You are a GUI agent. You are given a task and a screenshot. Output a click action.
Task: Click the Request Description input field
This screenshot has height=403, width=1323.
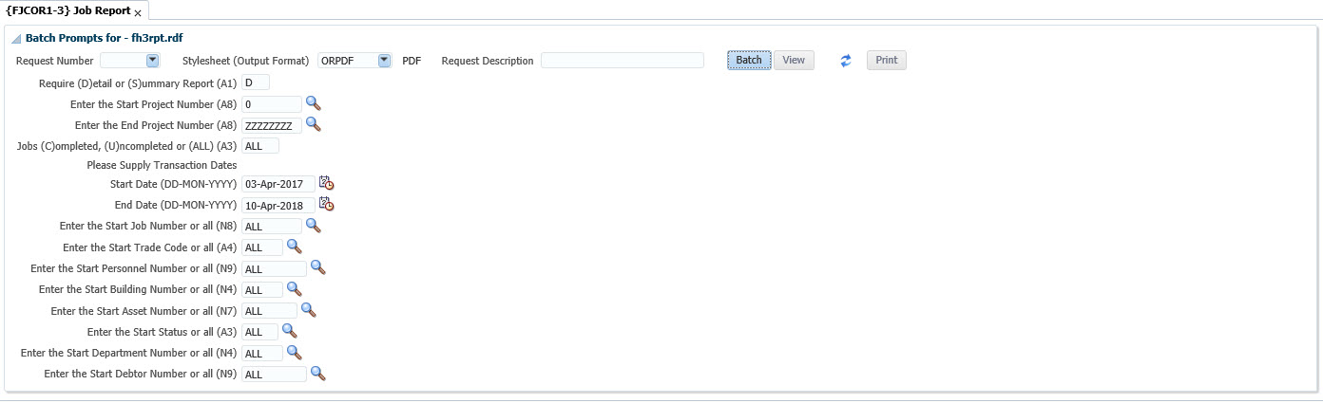(x=622, y=61)
